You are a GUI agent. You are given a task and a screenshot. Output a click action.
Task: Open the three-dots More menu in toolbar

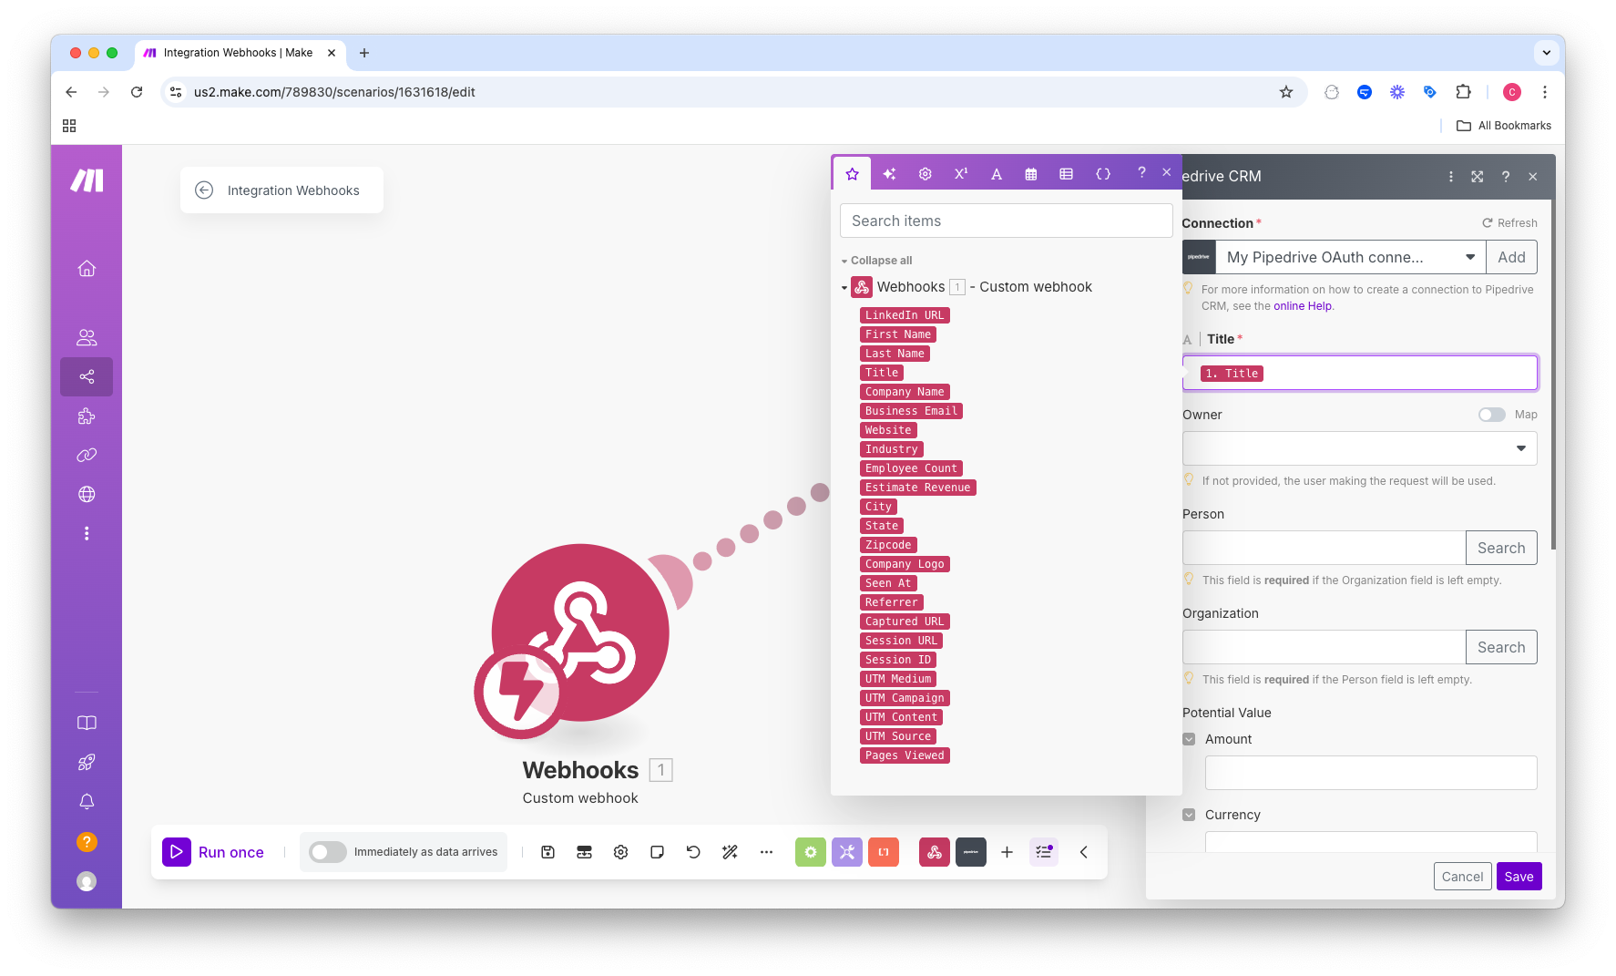(766, 852)
